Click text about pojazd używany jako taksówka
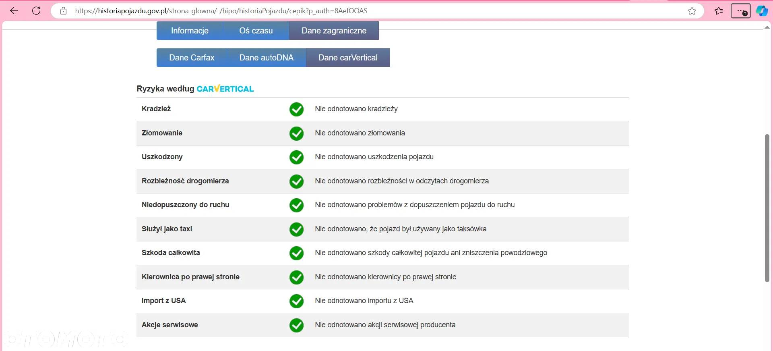This screenshot has width=773, height=351. [401, 229]
